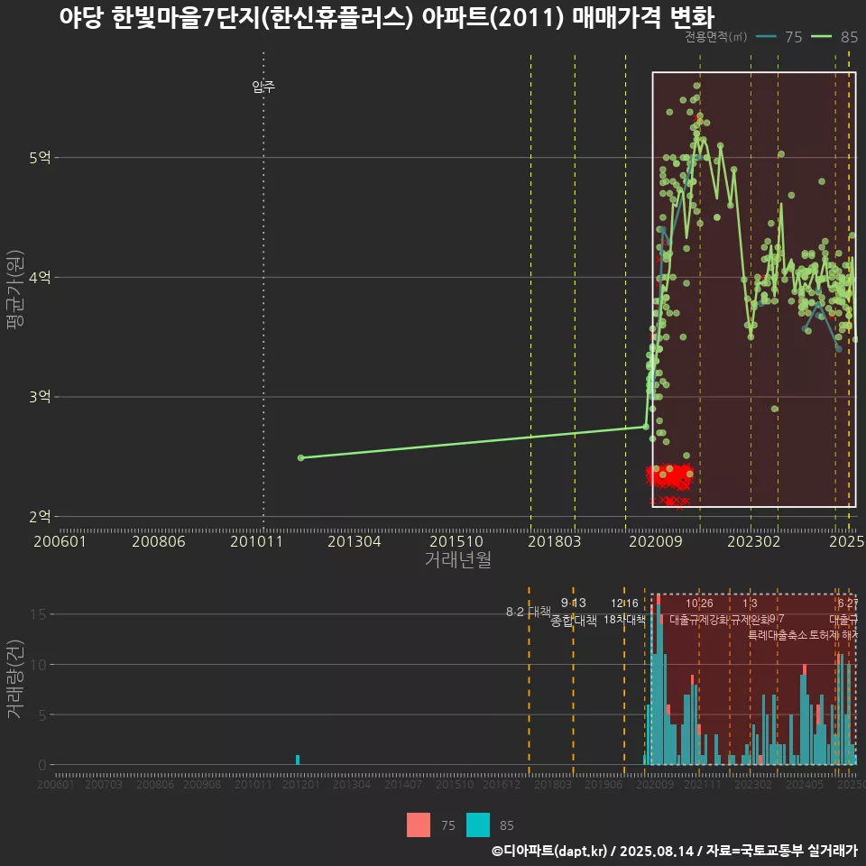Click the '특례대출축소' annotation text
Viewport: 866px width, 866px height.
[777, 635]
